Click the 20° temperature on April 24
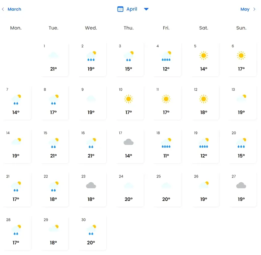Image resolution: width=261 pixels, height=255 pixels. [x=129, y=199]
